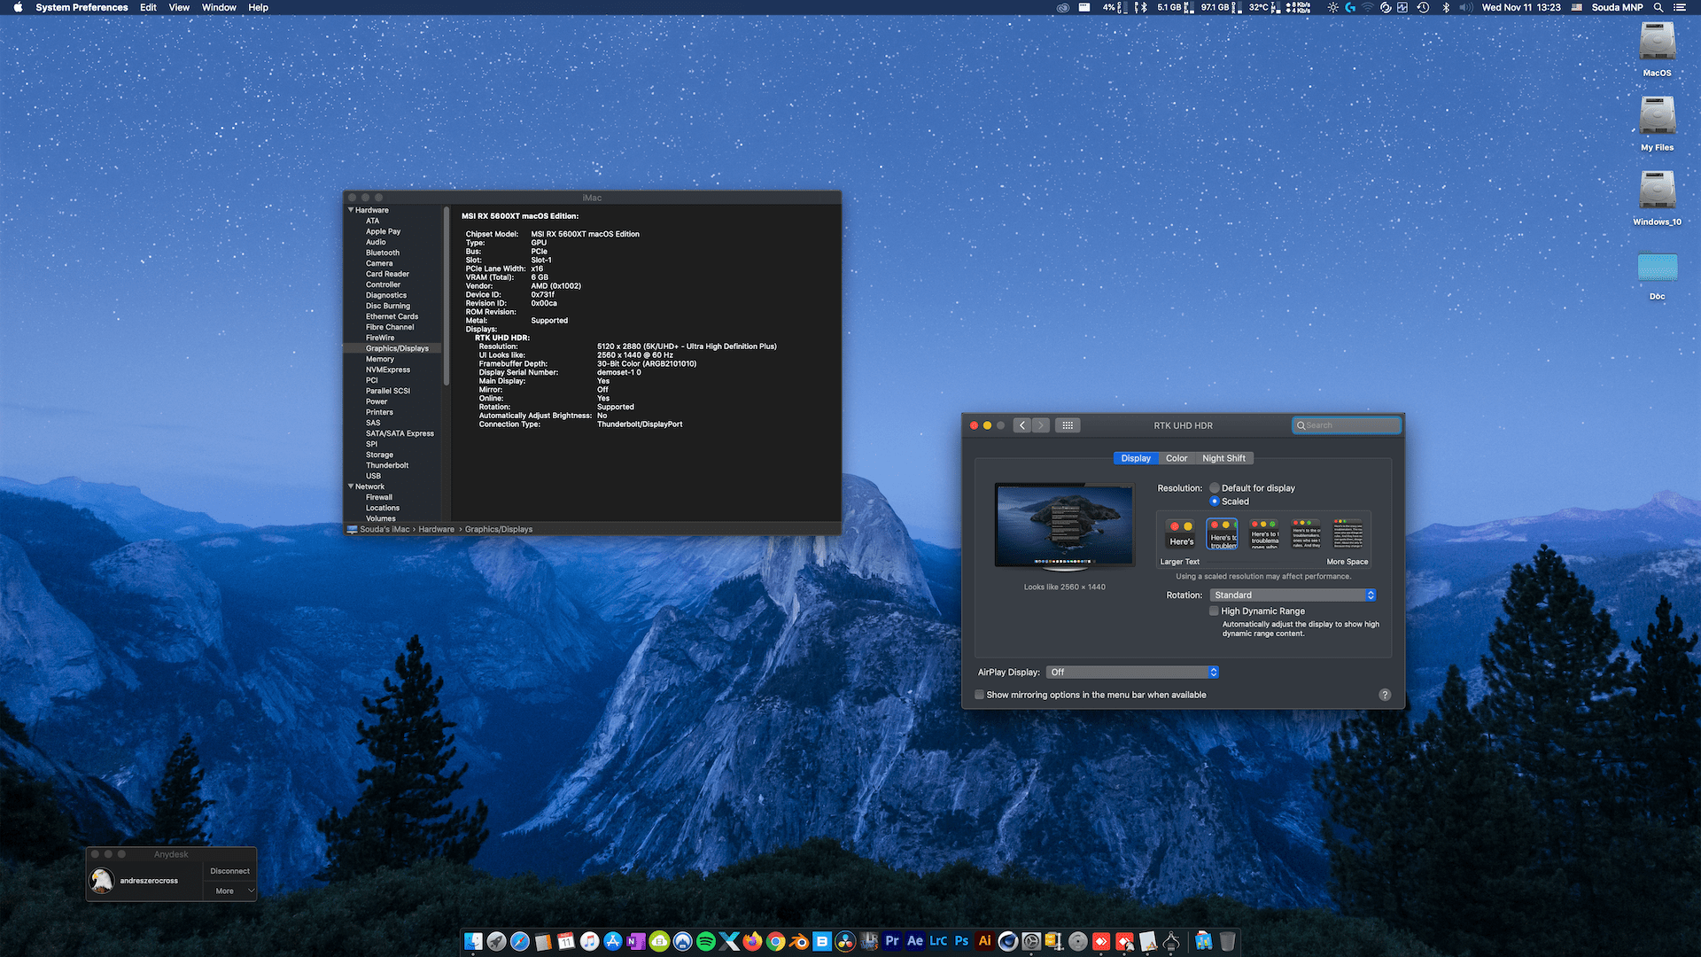The image size is (1701, 957).
Task: Open Blender from the Dock
Action: click(799, 941)
